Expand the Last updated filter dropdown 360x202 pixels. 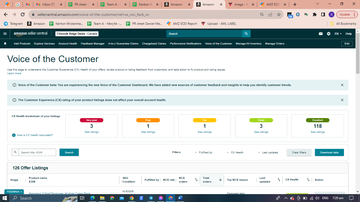[x=268, y=153]
